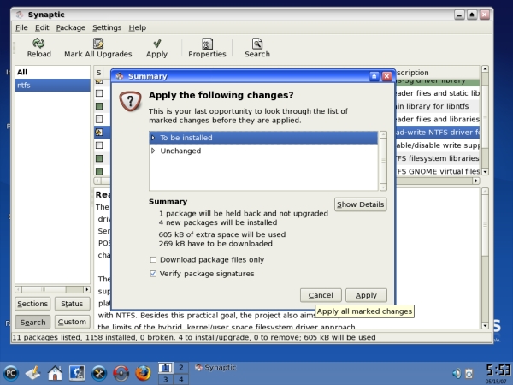
Task: Open the File menu
Action: pos(21,28)
